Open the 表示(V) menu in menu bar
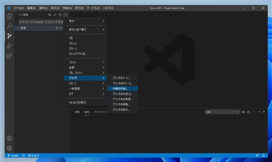 (x=55, y=8)
